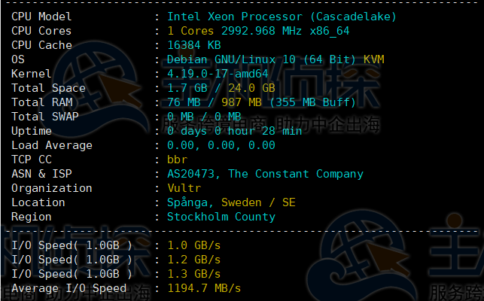
Task: Click the Spånga, Sweden location text
Action: [231, 202]
